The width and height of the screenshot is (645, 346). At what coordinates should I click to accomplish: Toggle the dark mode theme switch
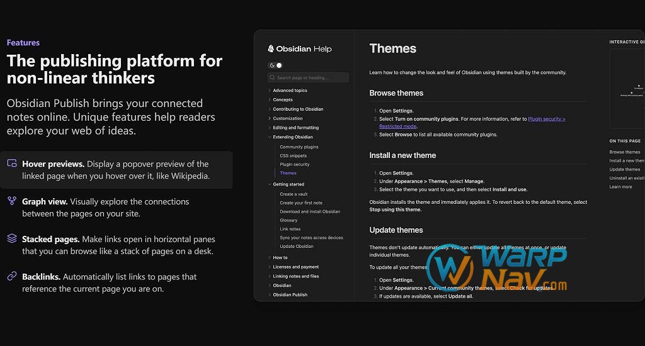276,65
